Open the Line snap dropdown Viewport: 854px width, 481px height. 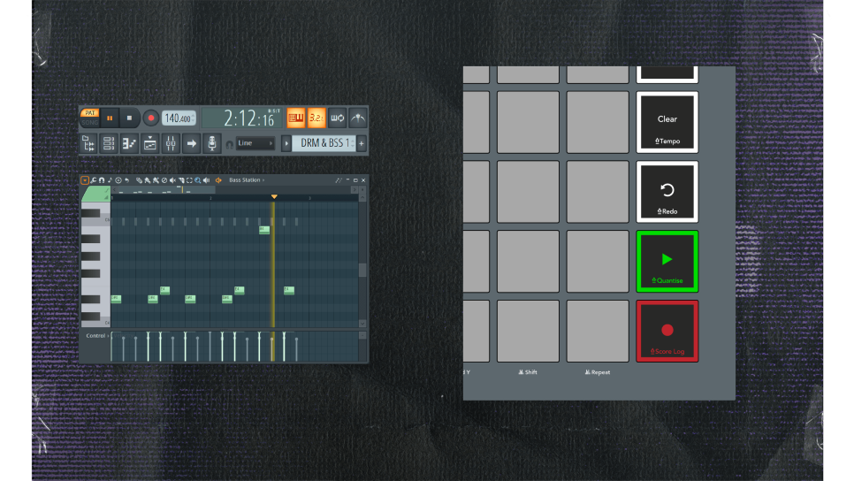pos(255,143)
